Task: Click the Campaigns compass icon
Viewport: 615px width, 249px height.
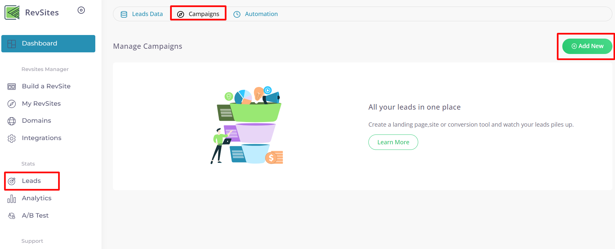Action: click(180, 14)
